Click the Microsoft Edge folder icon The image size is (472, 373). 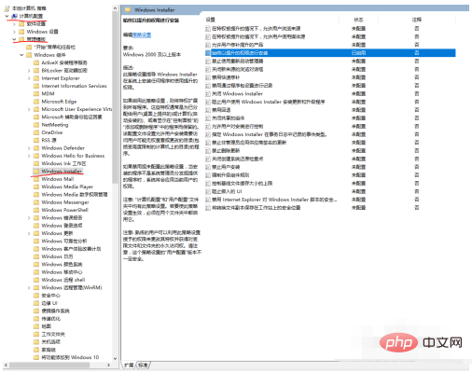[x=36, y=102]
